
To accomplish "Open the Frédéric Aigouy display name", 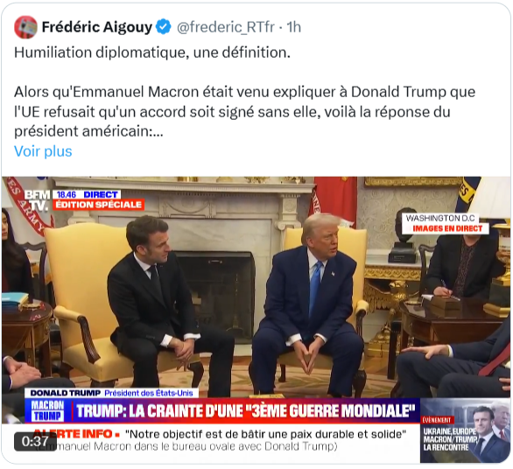I will [97, 27].
